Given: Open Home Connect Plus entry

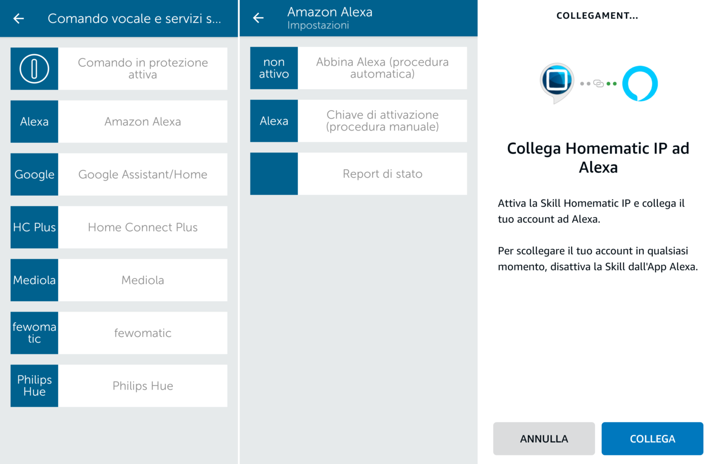Looking at the screenshot, I should 143,227.
